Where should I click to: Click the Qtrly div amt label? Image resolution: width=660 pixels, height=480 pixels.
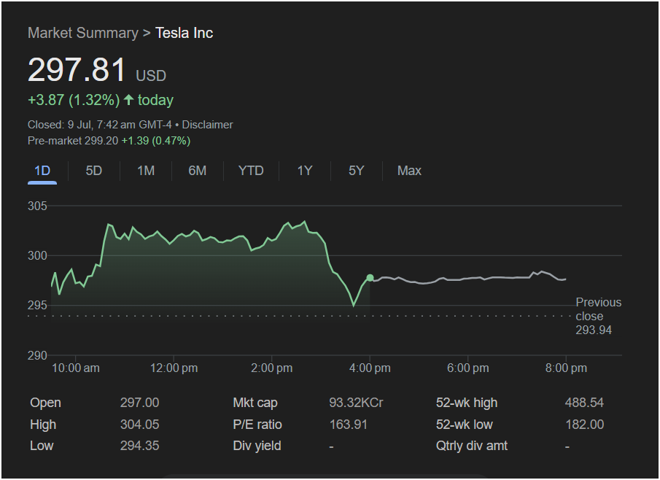pos(471,446)
